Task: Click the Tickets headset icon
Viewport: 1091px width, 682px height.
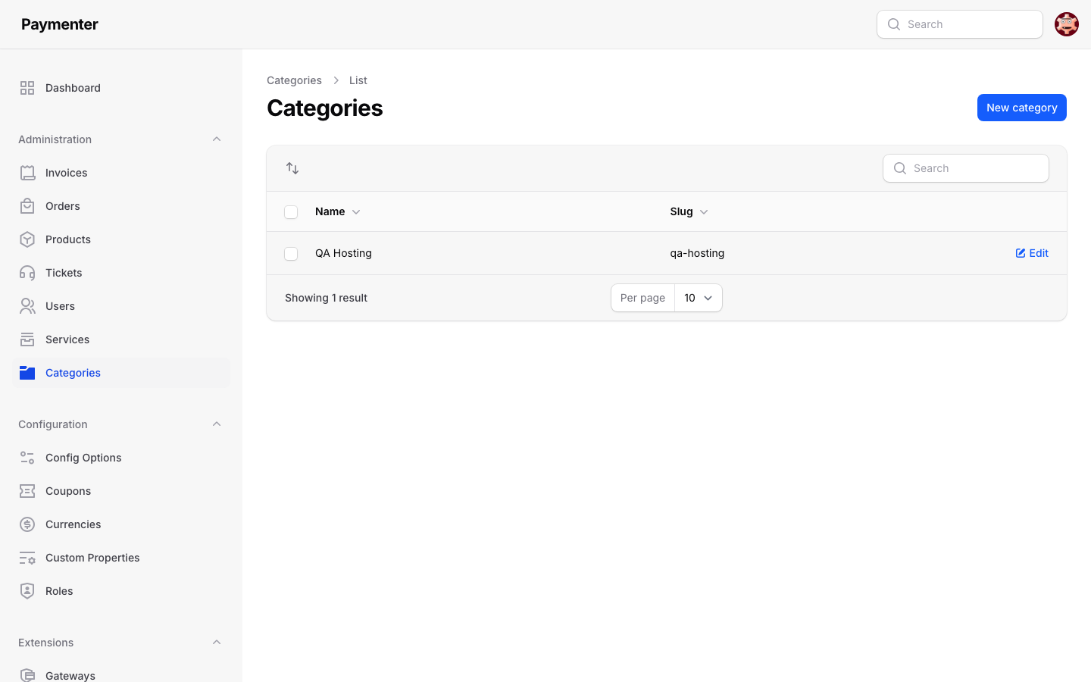Action: click(27, 273)
